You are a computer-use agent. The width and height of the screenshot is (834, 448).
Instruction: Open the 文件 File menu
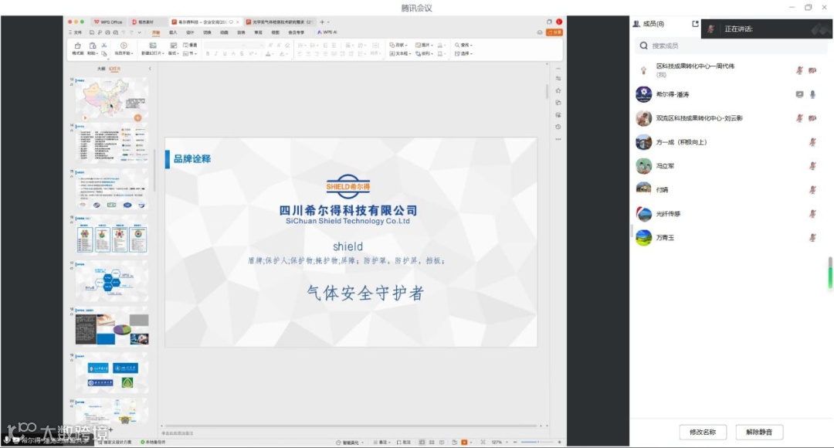[76, 32]
